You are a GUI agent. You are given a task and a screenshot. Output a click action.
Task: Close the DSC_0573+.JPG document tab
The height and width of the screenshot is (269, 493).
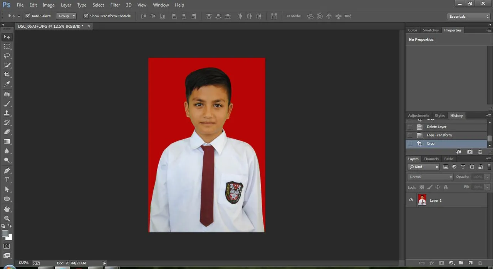pos(89,26)
